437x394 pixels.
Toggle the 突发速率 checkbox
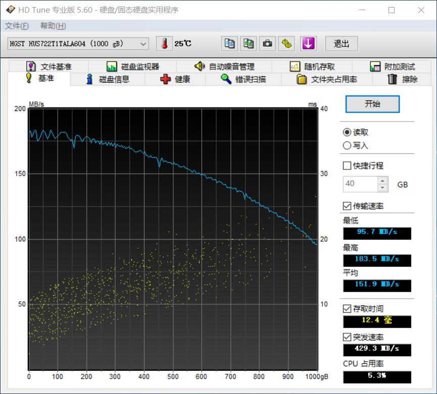click(347, 337)
